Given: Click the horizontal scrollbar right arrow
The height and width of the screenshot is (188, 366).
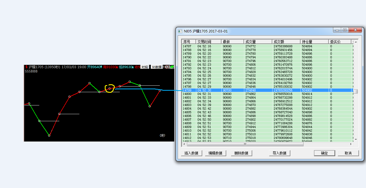Looking at the screenshot, I should coord(351,144).
